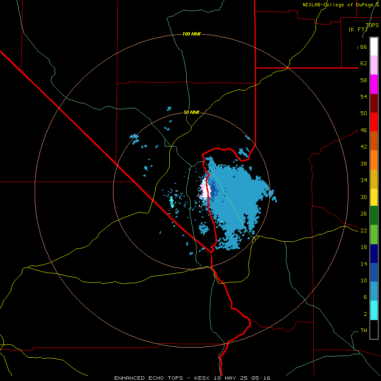This screenshot has width=381, height=381.
Task: Click the legend value '6'
Action: [x=365, y=297]
